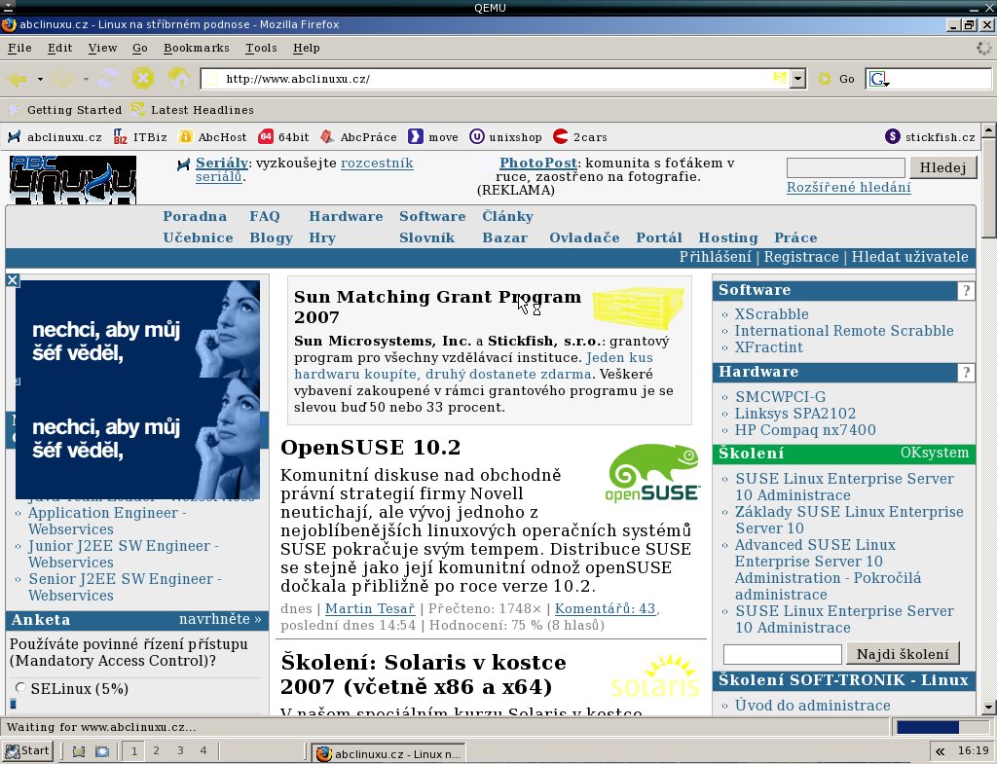Open the XScrabble software link
This screenshot has width=997, height=764.
pos(771,314)
